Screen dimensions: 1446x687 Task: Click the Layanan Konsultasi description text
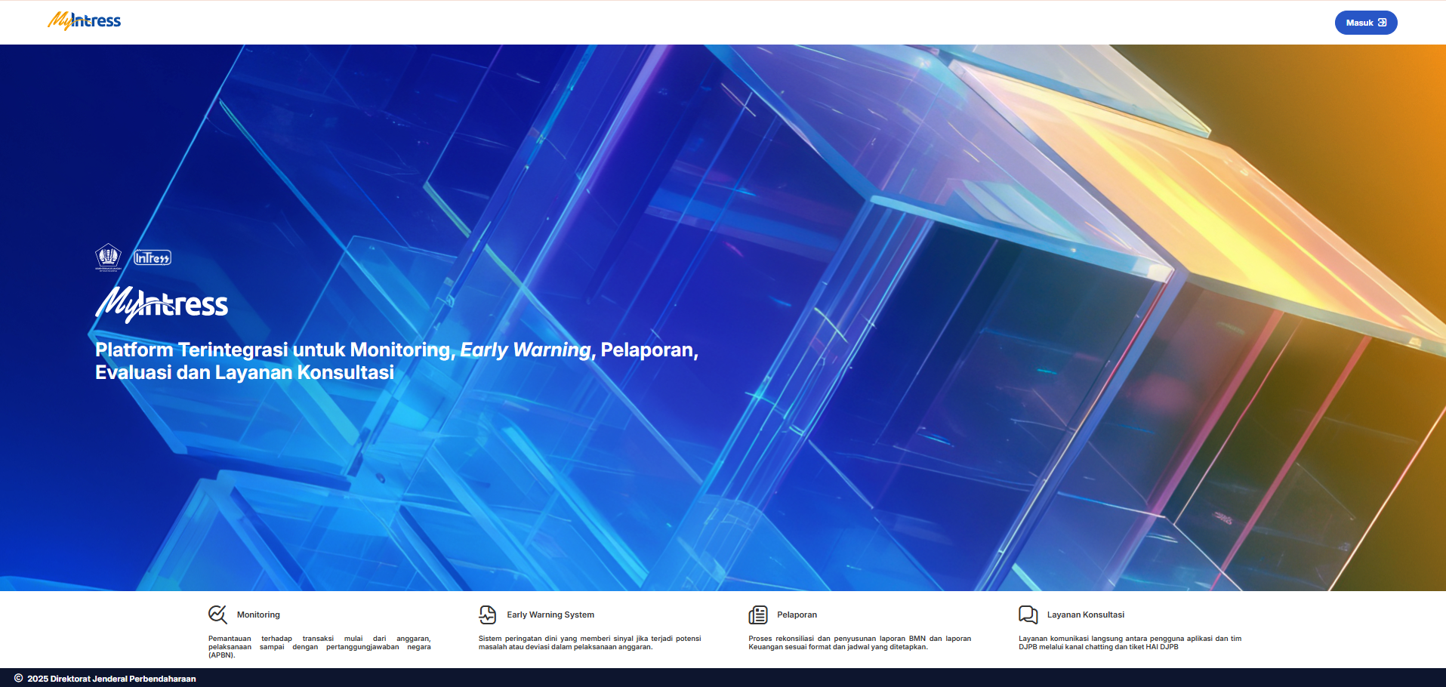[1129, 642]
